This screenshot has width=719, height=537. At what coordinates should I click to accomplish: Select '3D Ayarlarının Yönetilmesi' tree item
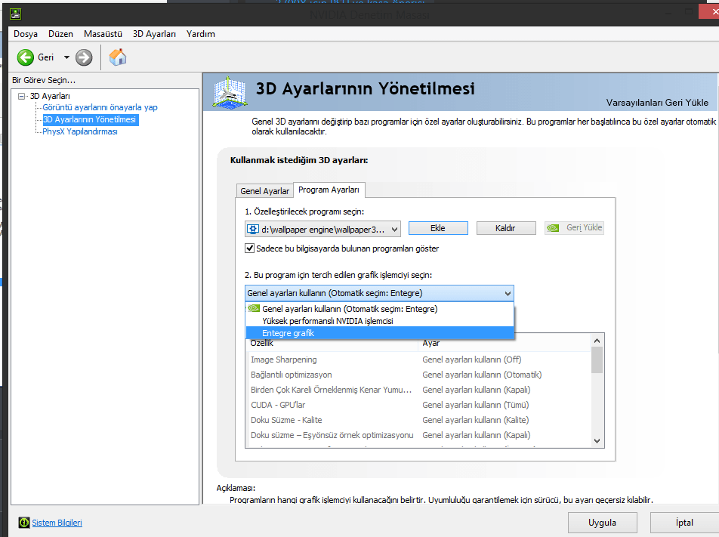(90, 119)
